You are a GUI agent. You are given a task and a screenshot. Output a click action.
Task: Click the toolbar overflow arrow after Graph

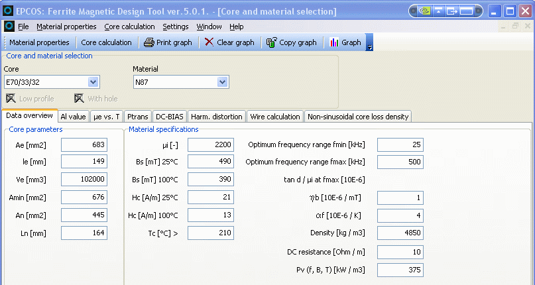(370, 46)
